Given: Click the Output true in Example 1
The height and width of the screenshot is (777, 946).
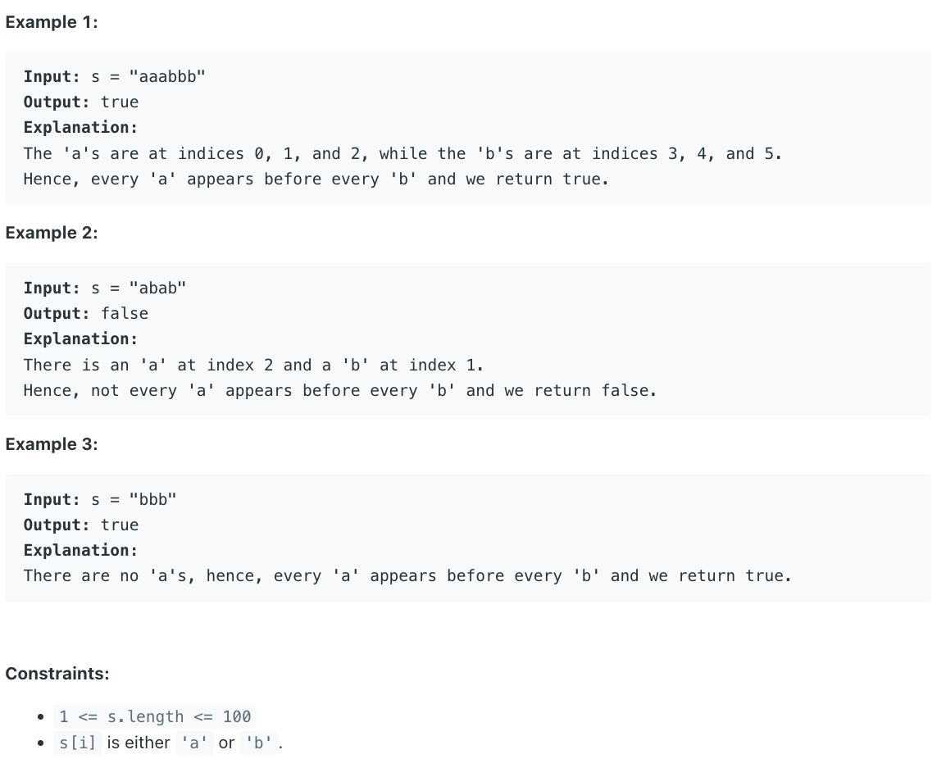Looking at the screenshot, I should pos(120,102).
